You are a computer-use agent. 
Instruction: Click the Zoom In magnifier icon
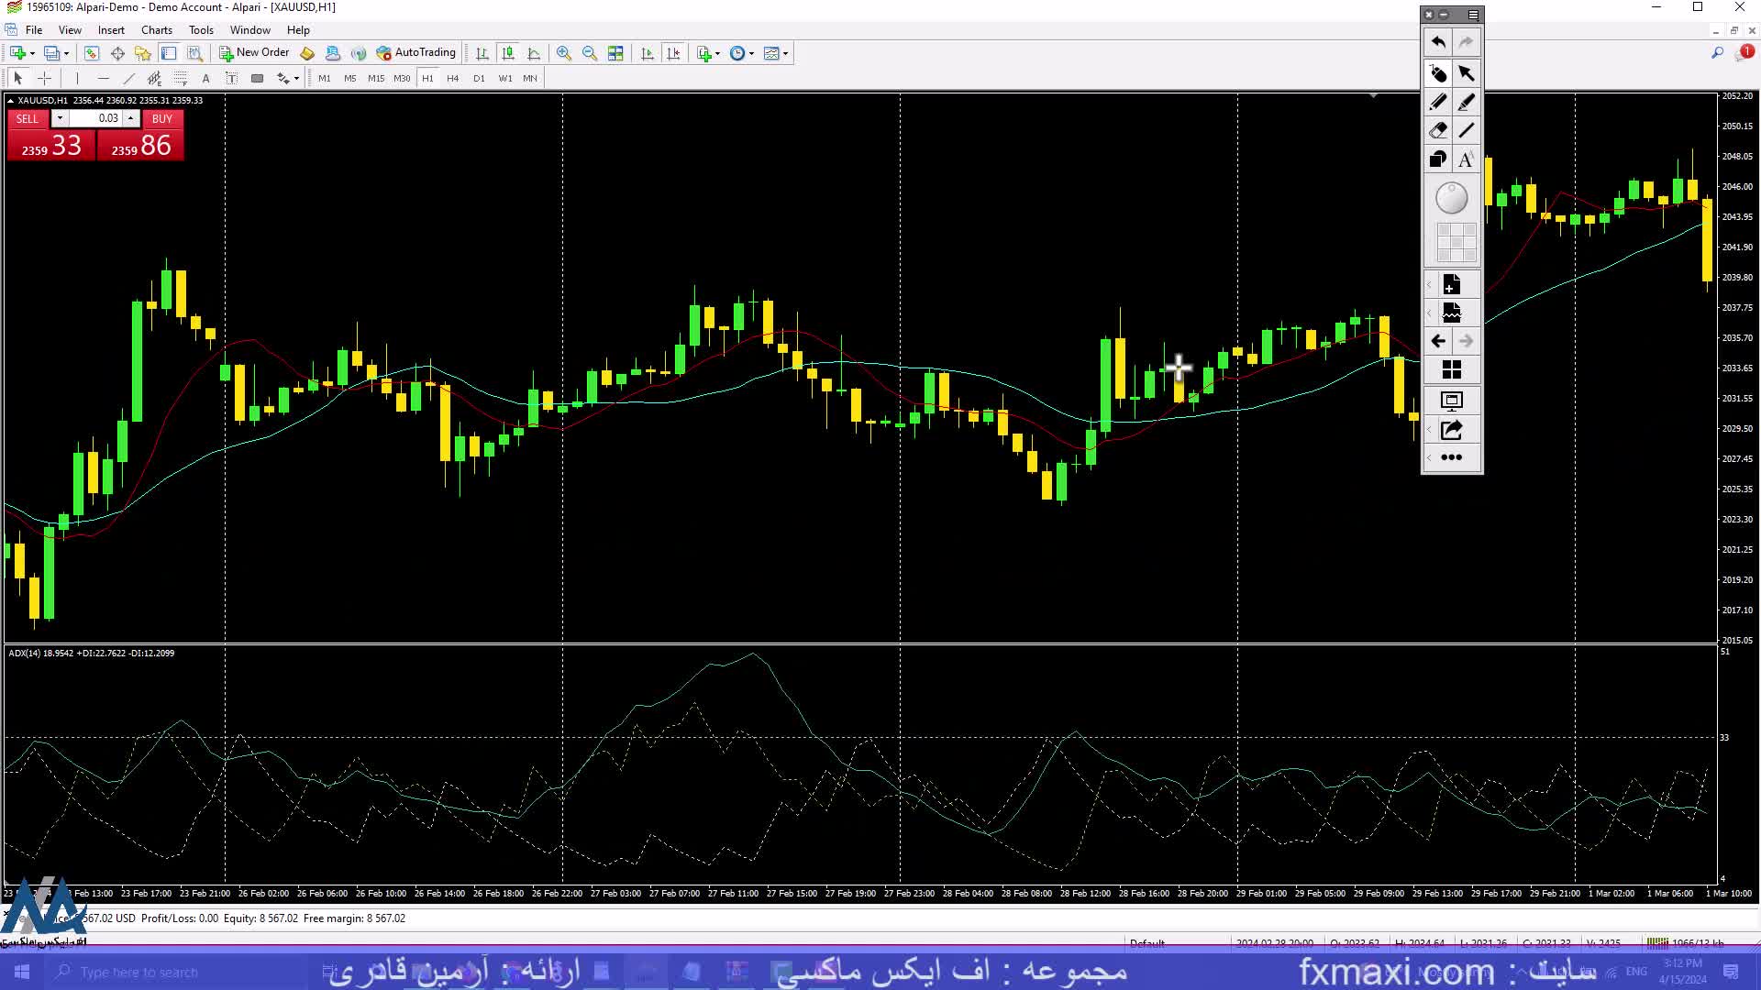pos(563,53)
